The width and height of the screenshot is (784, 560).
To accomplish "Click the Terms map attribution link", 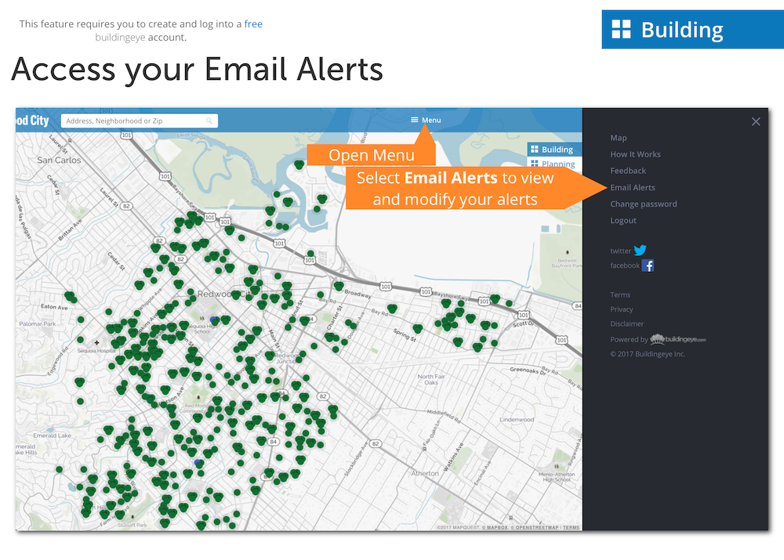I will pos(571,528).
